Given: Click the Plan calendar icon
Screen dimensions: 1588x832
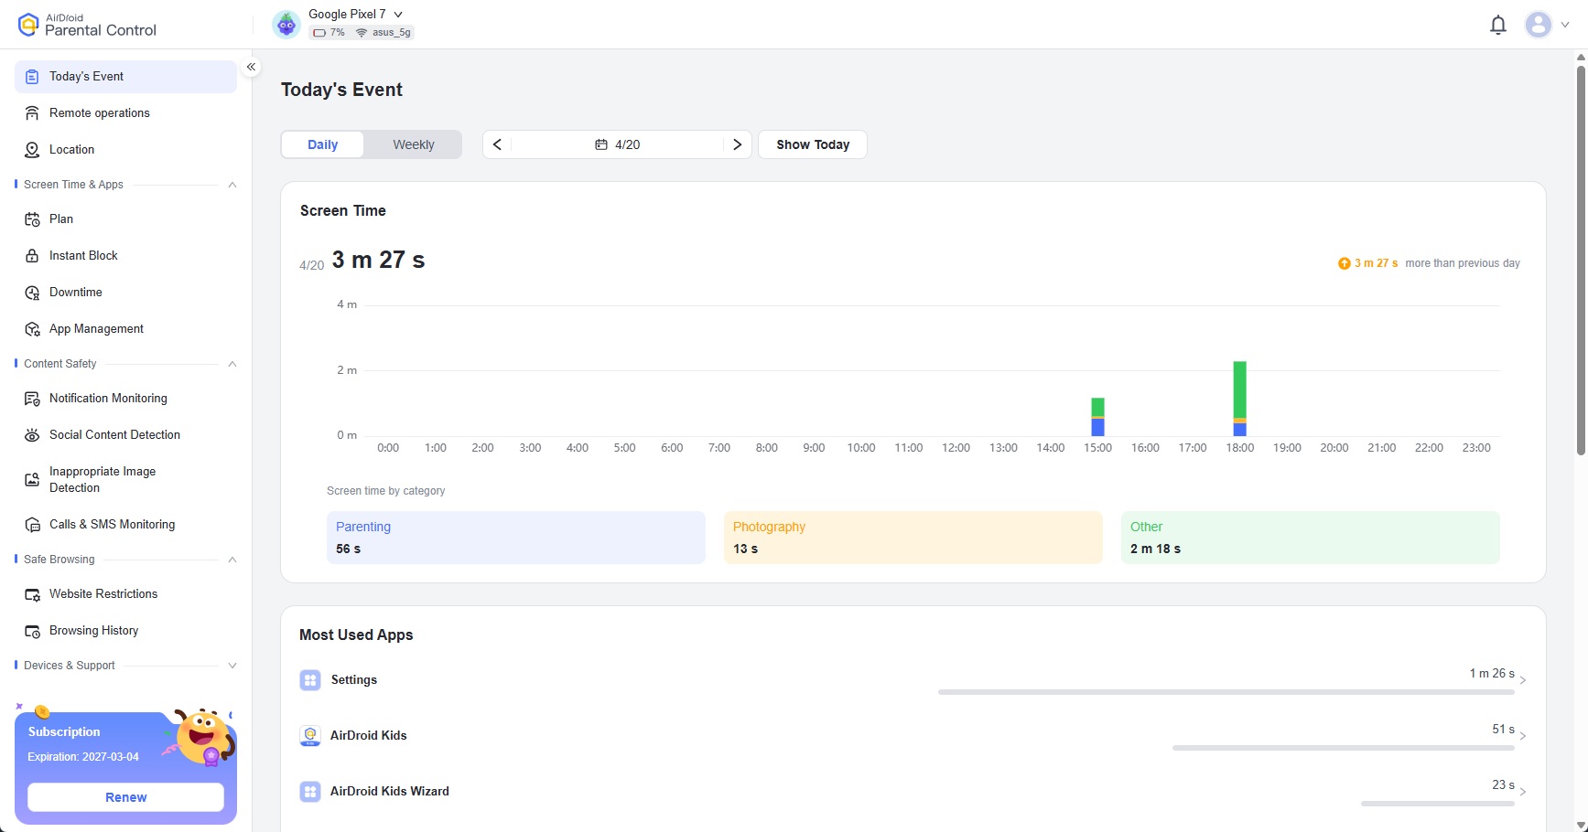Looking at the screenshot, I should click(32, 219).
